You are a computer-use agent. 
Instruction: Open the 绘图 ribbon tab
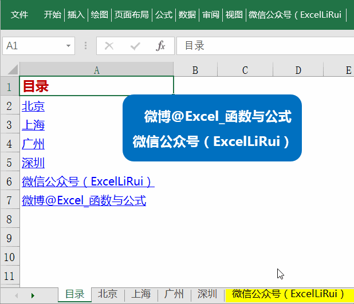coord(99,15)
